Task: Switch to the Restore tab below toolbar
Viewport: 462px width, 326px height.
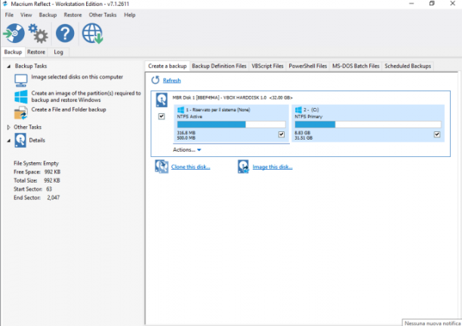Action: (36, 52)
